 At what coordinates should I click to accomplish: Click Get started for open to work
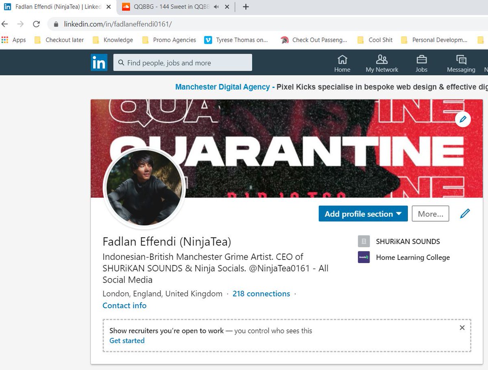pyautogui.click(x=127, y=341)
